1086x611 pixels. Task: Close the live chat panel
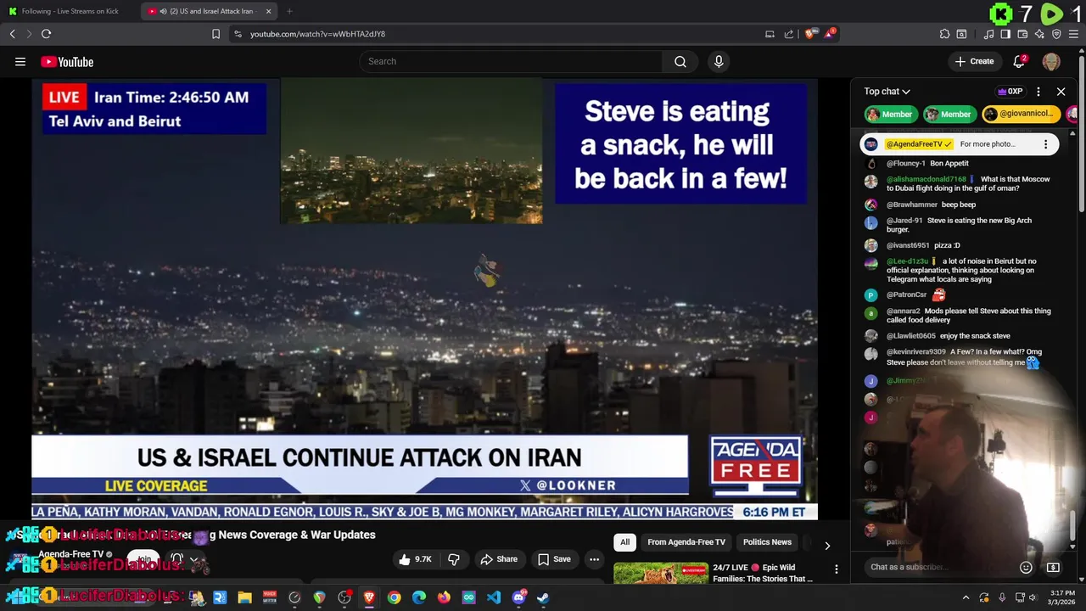[x=1061, y=92]
